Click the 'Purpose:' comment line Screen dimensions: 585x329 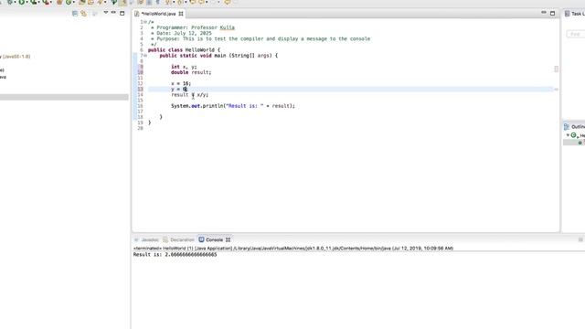tap(261, 38)
